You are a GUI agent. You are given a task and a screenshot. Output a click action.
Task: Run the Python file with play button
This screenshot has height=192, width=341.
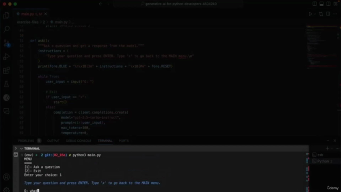pos(310,14)
